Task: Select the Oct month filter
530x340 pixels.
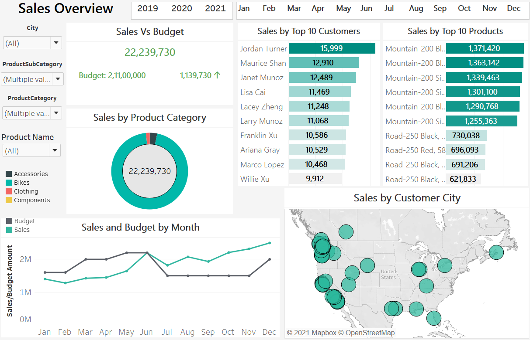Action: 464,8
